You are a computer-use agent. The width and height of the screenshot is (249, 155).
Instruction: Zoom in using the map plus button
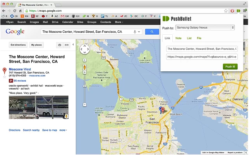[85, 72]
